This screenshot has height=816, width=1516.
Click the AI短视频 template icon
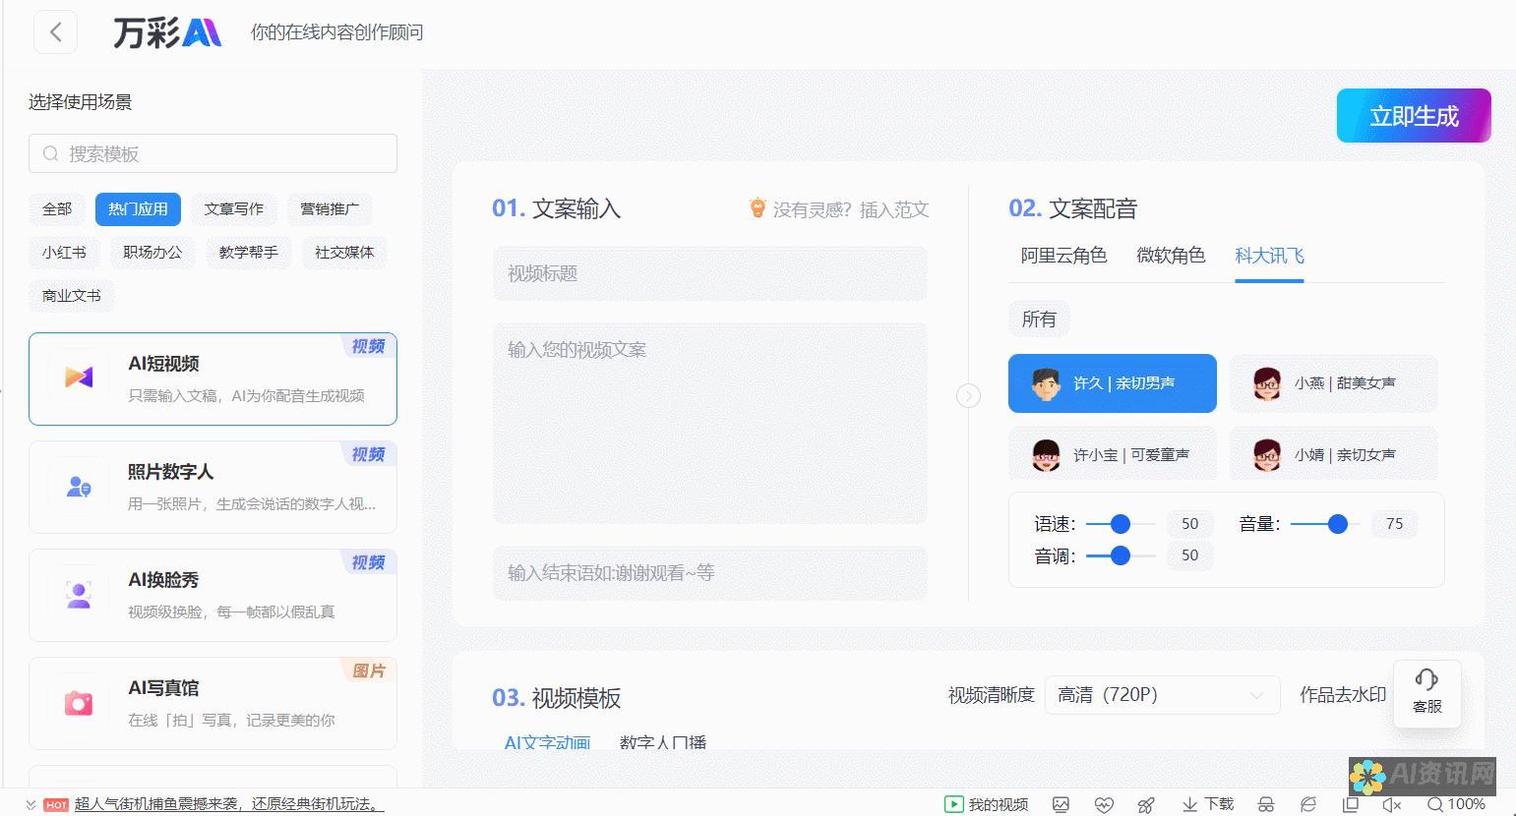(x=79, y=378)
